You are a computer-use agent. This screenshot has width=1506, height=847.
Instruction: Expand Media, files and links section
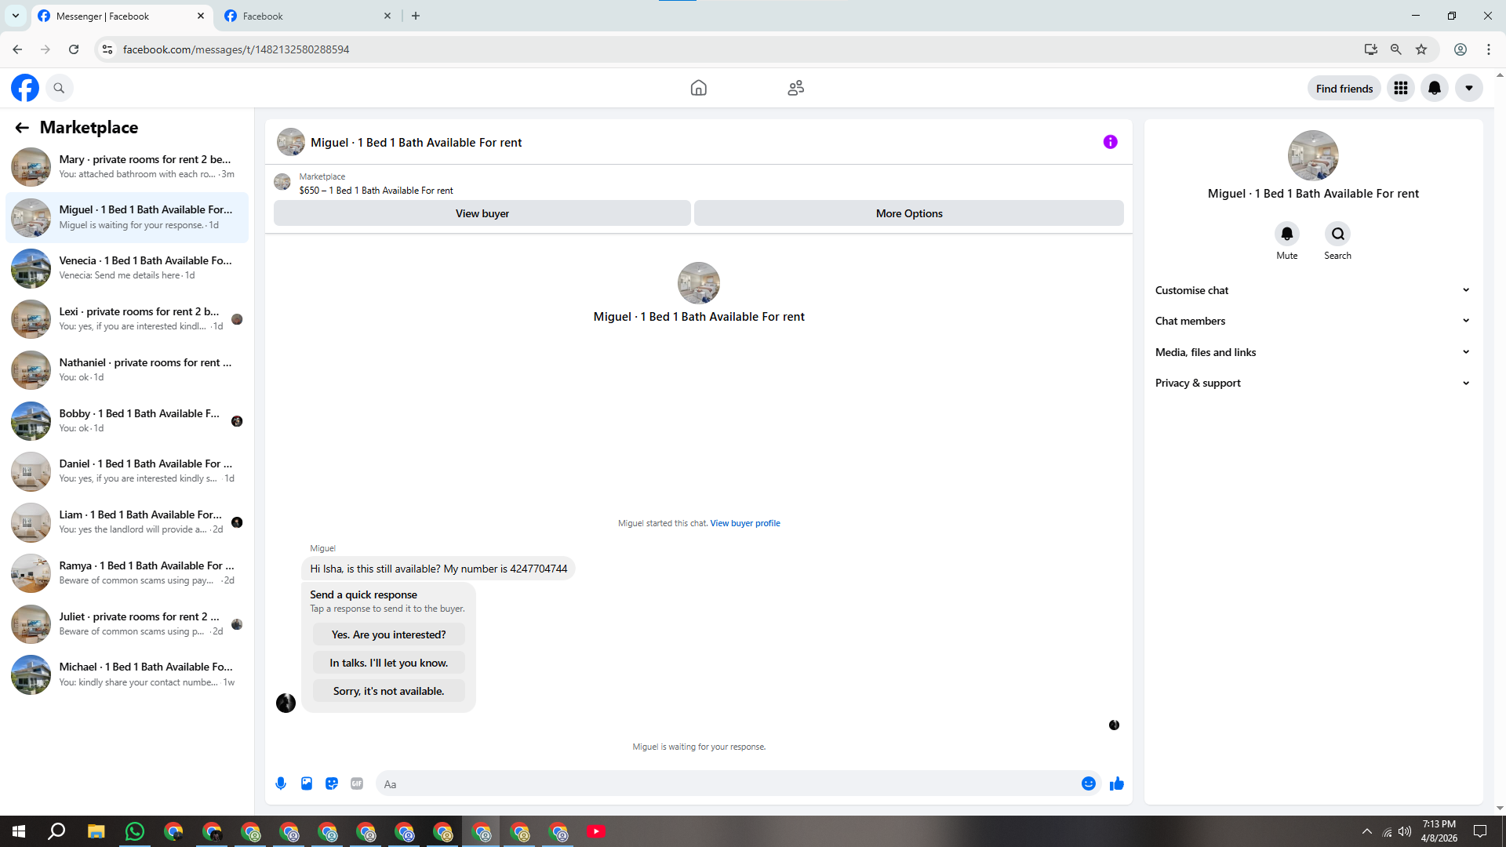pyautogui.click(x=1311, y=352)
